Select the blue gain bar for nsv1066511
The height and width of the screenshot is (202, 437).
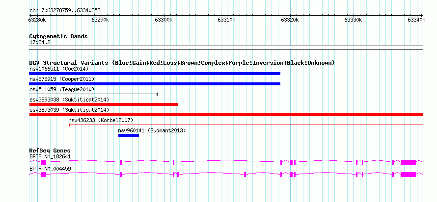[x=155, y=74]
